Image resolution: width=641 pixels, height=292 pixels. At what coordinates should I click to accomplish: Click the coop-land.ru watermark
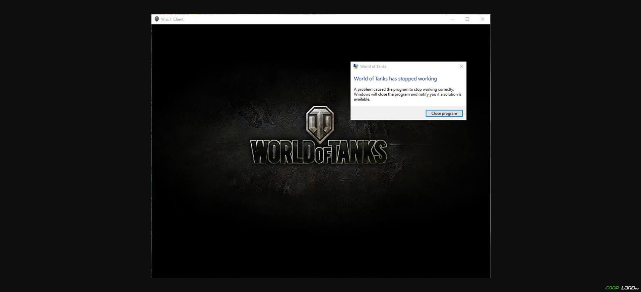(x=622, y=288)
